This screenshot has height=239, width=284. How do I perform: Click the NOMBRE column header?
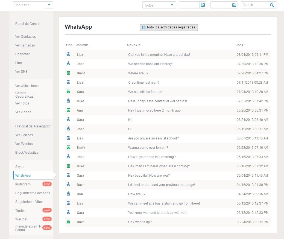(82, 45)
